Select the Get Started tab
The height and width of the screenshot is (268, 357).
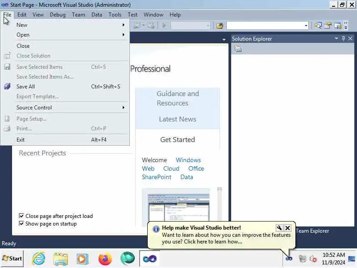pos(177,139)
